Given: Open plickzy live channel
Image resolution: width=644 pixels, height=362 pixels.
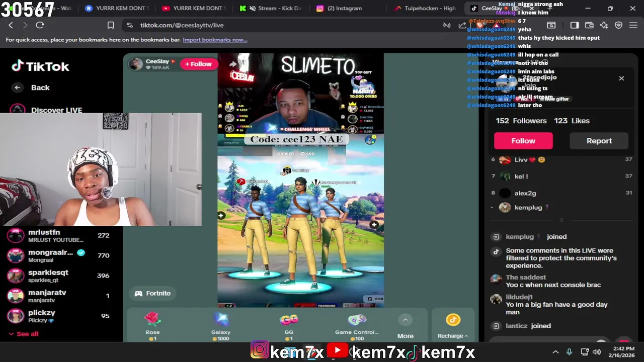Looking at the screenshot, I should 60,316.
